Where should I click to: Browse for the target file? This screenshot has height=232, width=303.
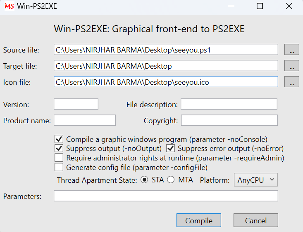coord(292,66)
